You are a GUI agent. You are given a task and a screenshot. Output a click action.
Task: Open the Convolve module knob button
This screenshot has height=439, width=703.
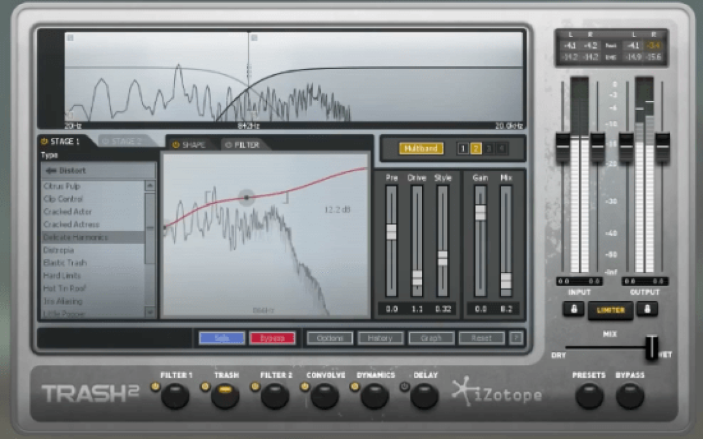(325, 397)
